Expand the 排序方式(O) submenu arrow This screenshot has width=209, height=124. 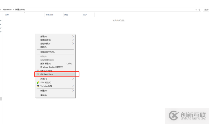click(x=73, y=40)
